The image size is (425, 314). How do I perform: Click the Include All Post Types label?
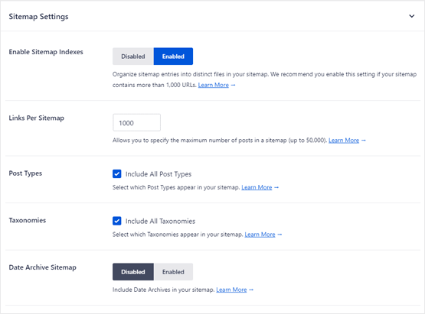(159, 174)
